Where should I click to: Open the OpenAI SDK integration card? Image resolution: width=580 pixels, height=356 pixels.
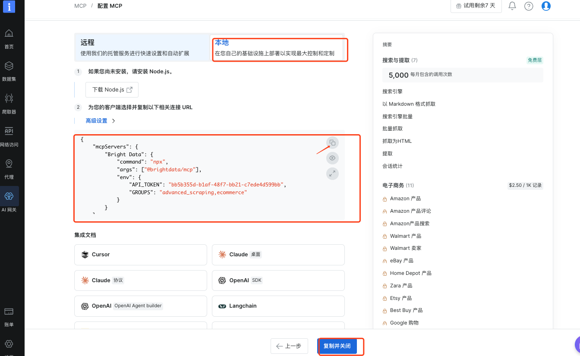278,280
